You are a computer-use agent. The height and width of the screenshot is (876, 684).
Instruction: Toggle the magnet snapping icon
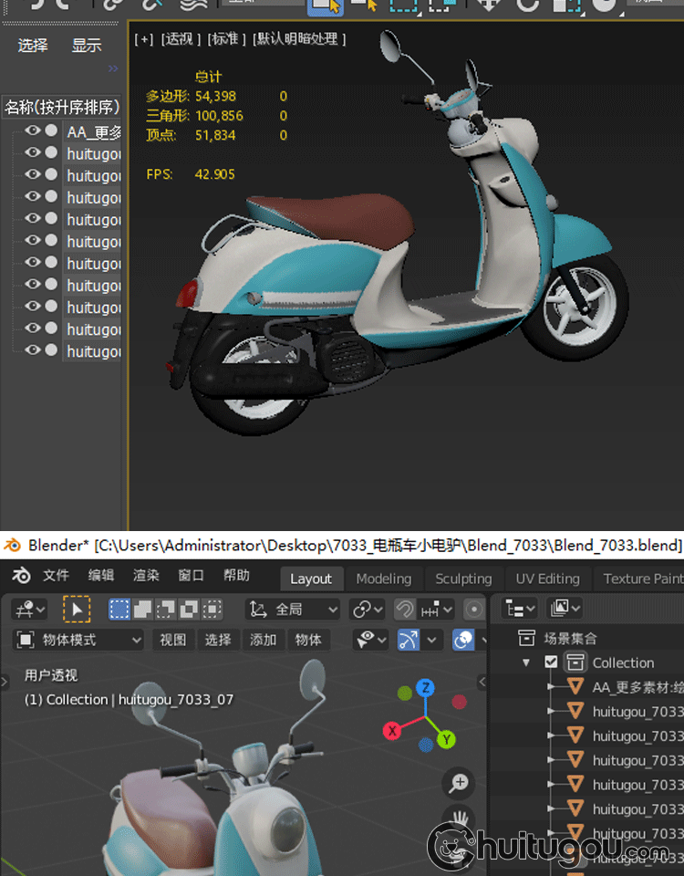(405, 609)
